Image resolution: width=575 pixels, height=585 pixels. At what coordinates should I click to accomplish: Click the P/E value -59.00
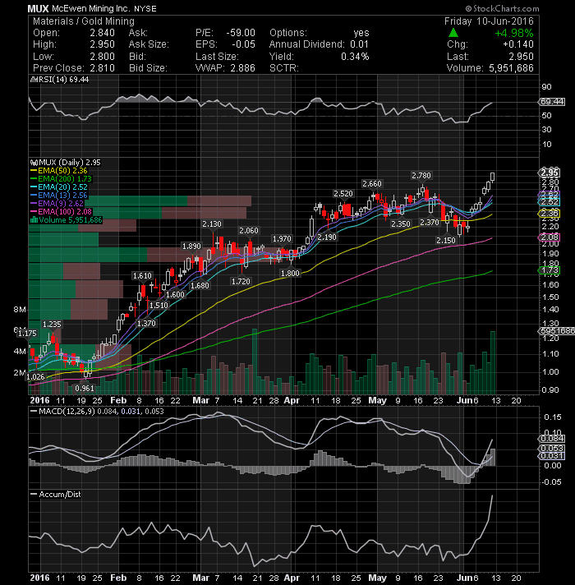click(x=241, y=33)
